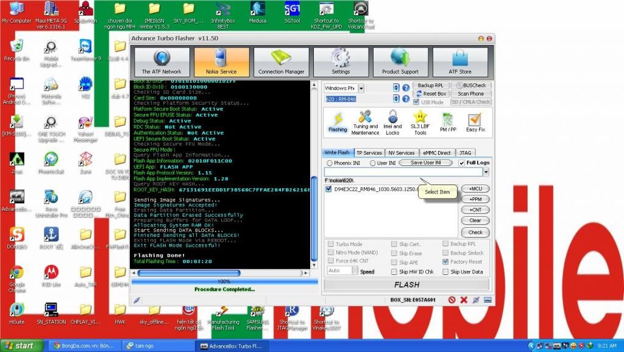Click the model row spinner arrows
The width and height of the screenshot is (624, 352).
(x=396, y=99)
